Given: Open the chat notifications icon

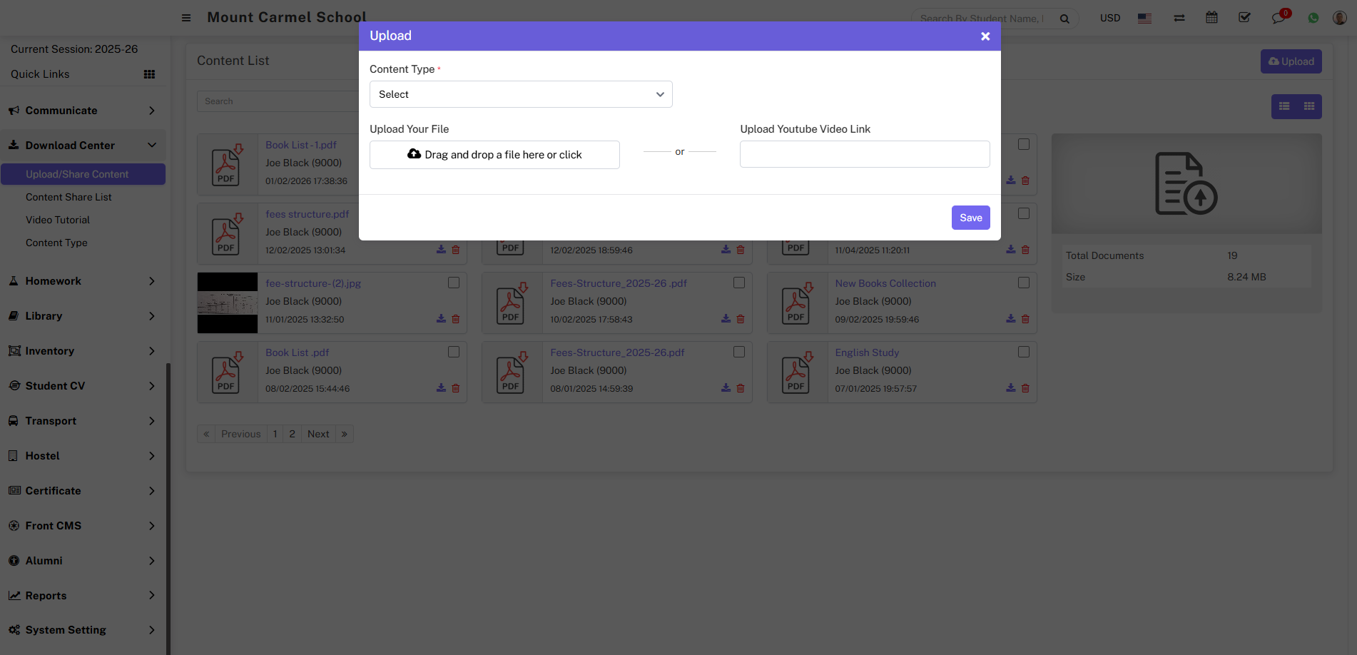Looking at the screenshot, I should (x=1278, y=18).
